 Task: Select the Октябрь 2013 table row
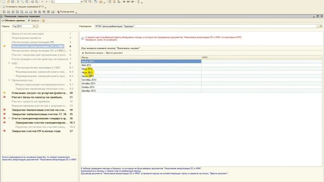tap(201, 83)
